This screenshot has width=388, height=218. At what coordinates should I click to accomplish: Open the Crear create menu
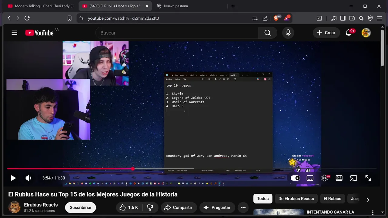pyautogui.click(x=326, y=33)
